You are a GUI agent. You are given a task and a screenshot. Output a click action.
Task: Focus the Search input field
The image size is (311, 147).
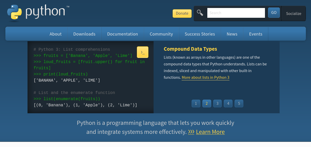(x=236, y=13)
